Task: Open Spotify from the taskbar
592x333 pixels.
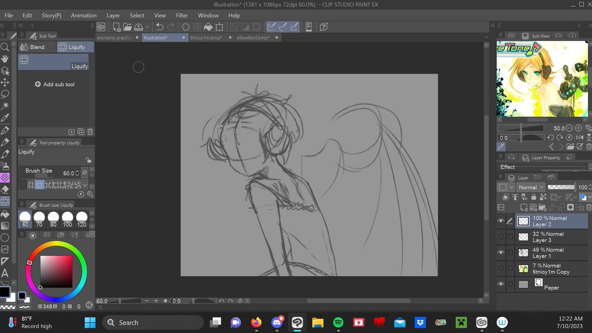Action: pyautogui.click(x=338, y=323)
